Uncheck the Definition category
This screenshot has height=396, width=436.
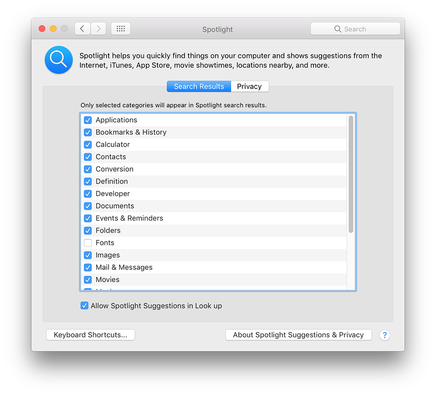coord(88,182)
